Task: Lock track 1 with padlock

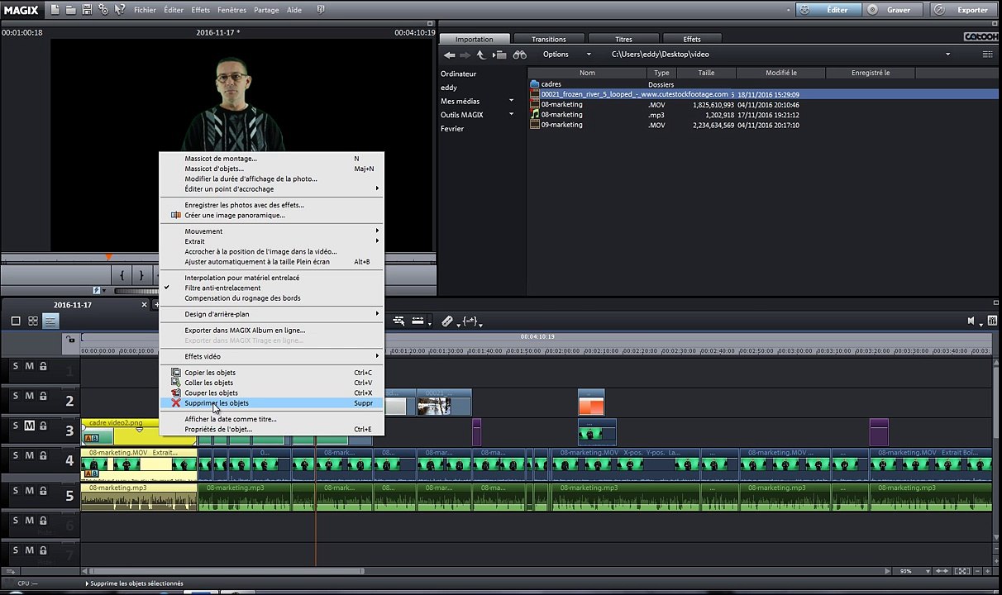Action: (43, 365)
